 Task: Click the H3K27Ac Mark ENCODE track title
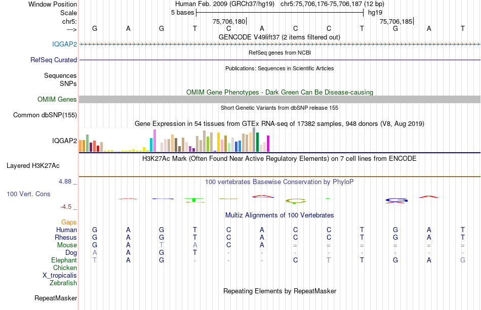pyautogui.click(x=279, y=159)
